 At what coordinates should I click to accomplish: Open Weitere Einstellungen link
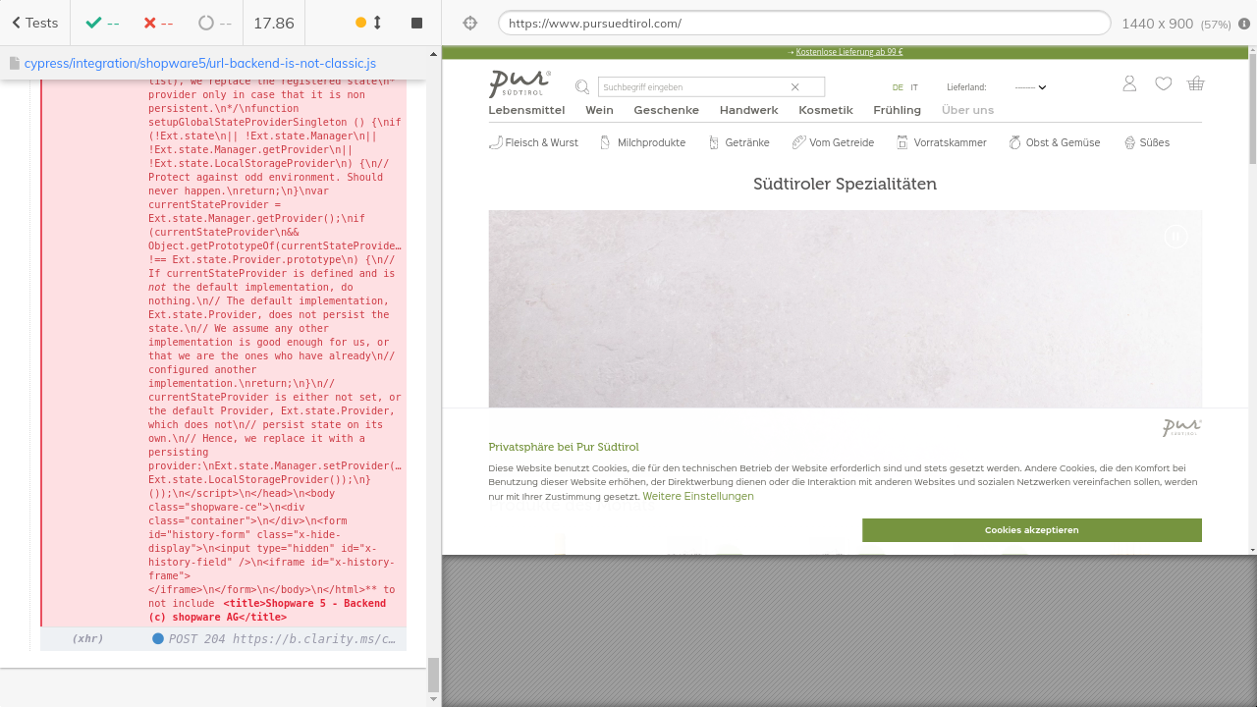point(698,497)
